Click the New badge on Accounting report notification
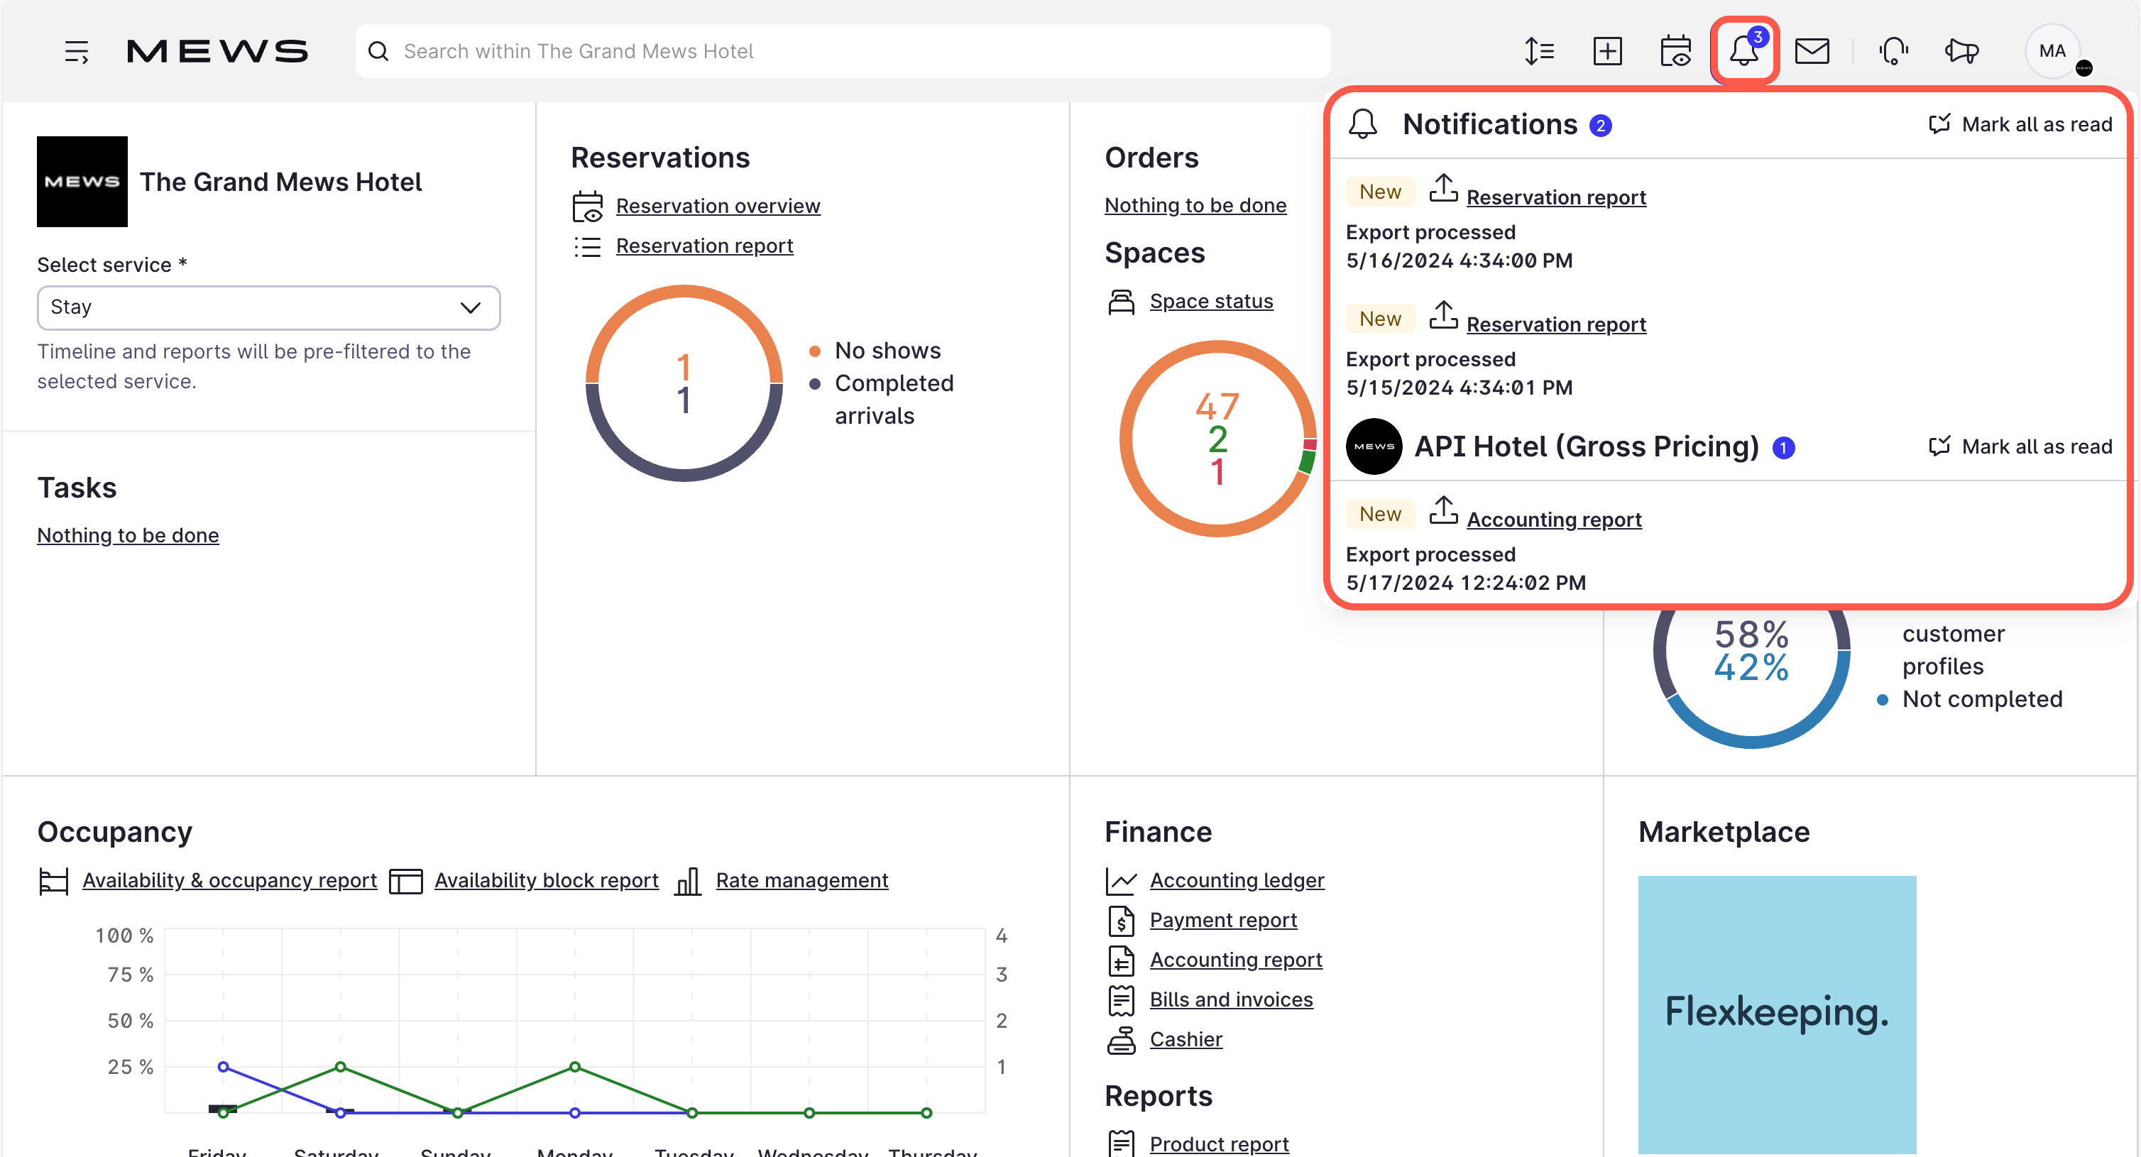This screenshot has width=2141, height=1157. click(1380, 514)
